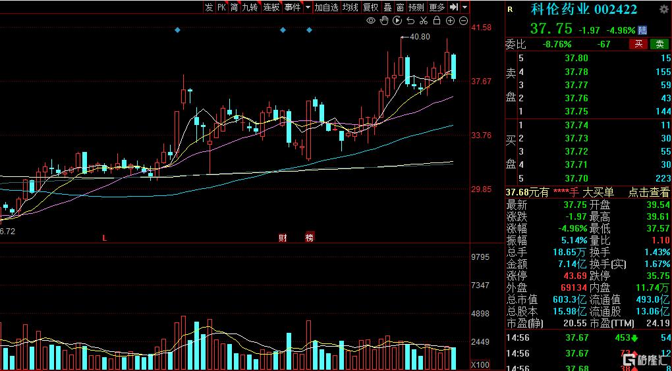Image resolution: width=672 pixels, height=371 pixels.
Task: Click stock name 科伦药业 002422
Action: tap(584, 9)
